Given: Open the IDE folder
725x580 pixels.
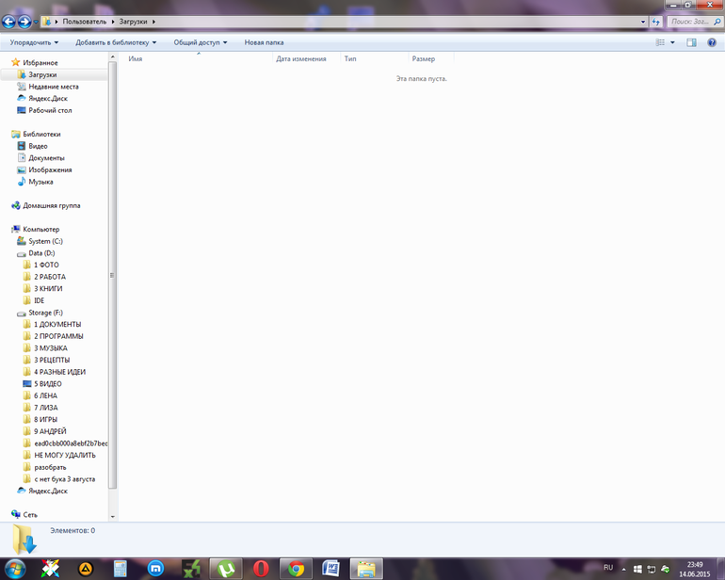Looking at the screenshot, I should tap(39, 300).
